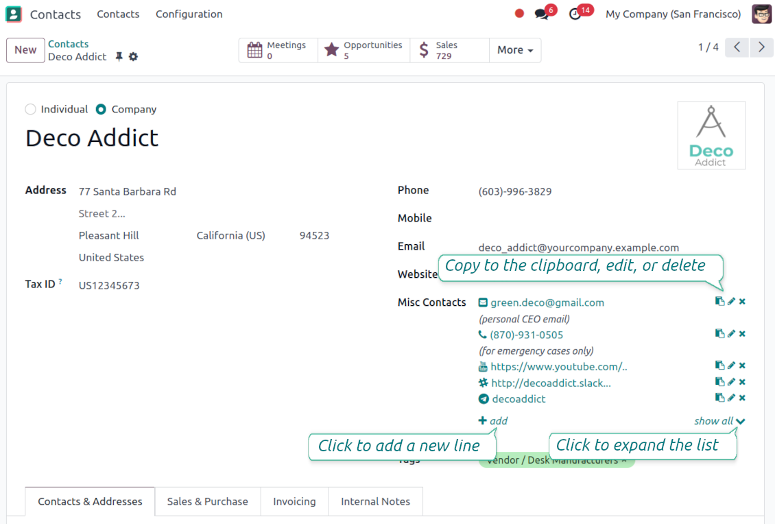This screenshot has width=775, height=524.
Task: Click the Tax ID US12345673 field
Action: [x=109, y=285]
